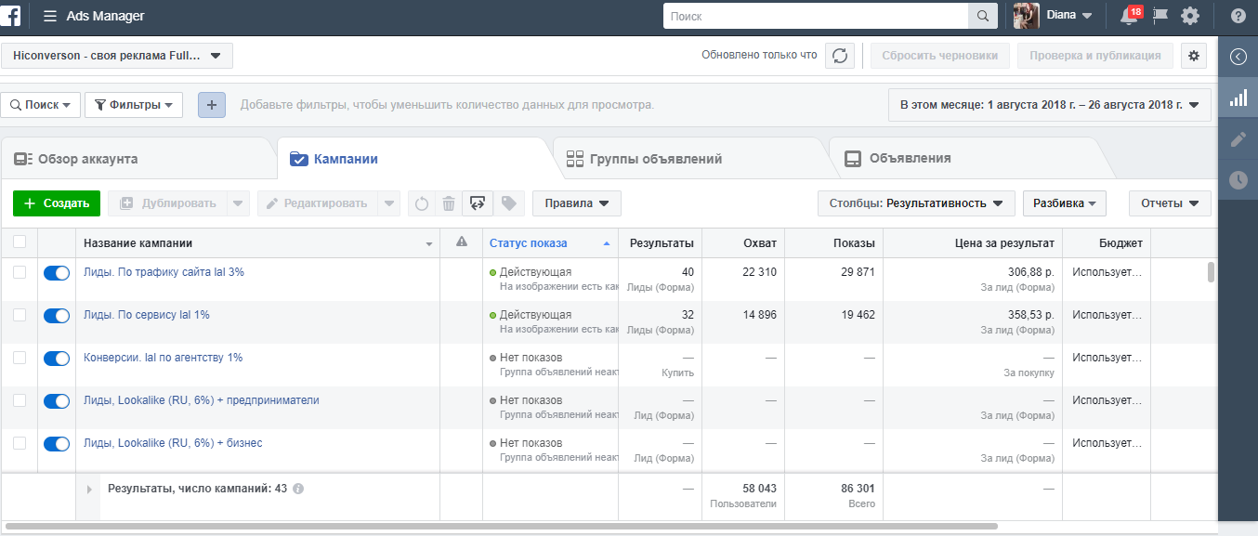Disable the campaign 'Лиды. По трафику сайта lal 3%'

point(57,271)
